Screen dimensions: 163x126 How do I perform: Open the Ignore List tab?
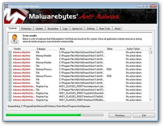77,29
